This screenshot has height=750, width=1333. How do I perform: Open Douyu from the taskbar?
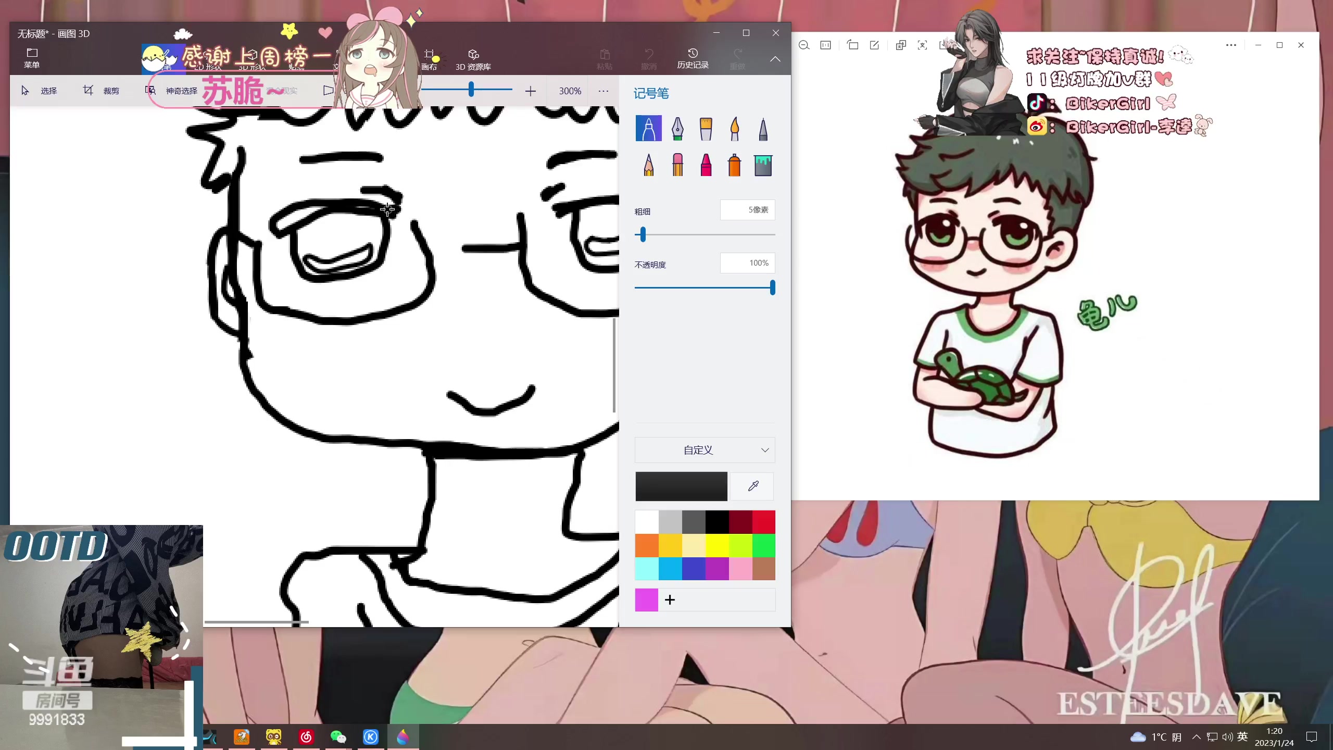[242, 737]
